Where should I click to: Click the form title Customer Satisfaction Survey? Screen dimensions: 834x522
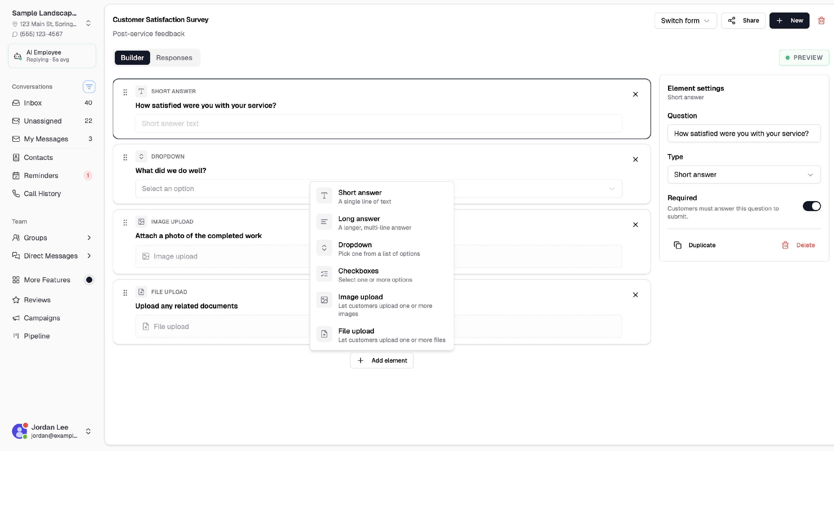coord(160,20)
